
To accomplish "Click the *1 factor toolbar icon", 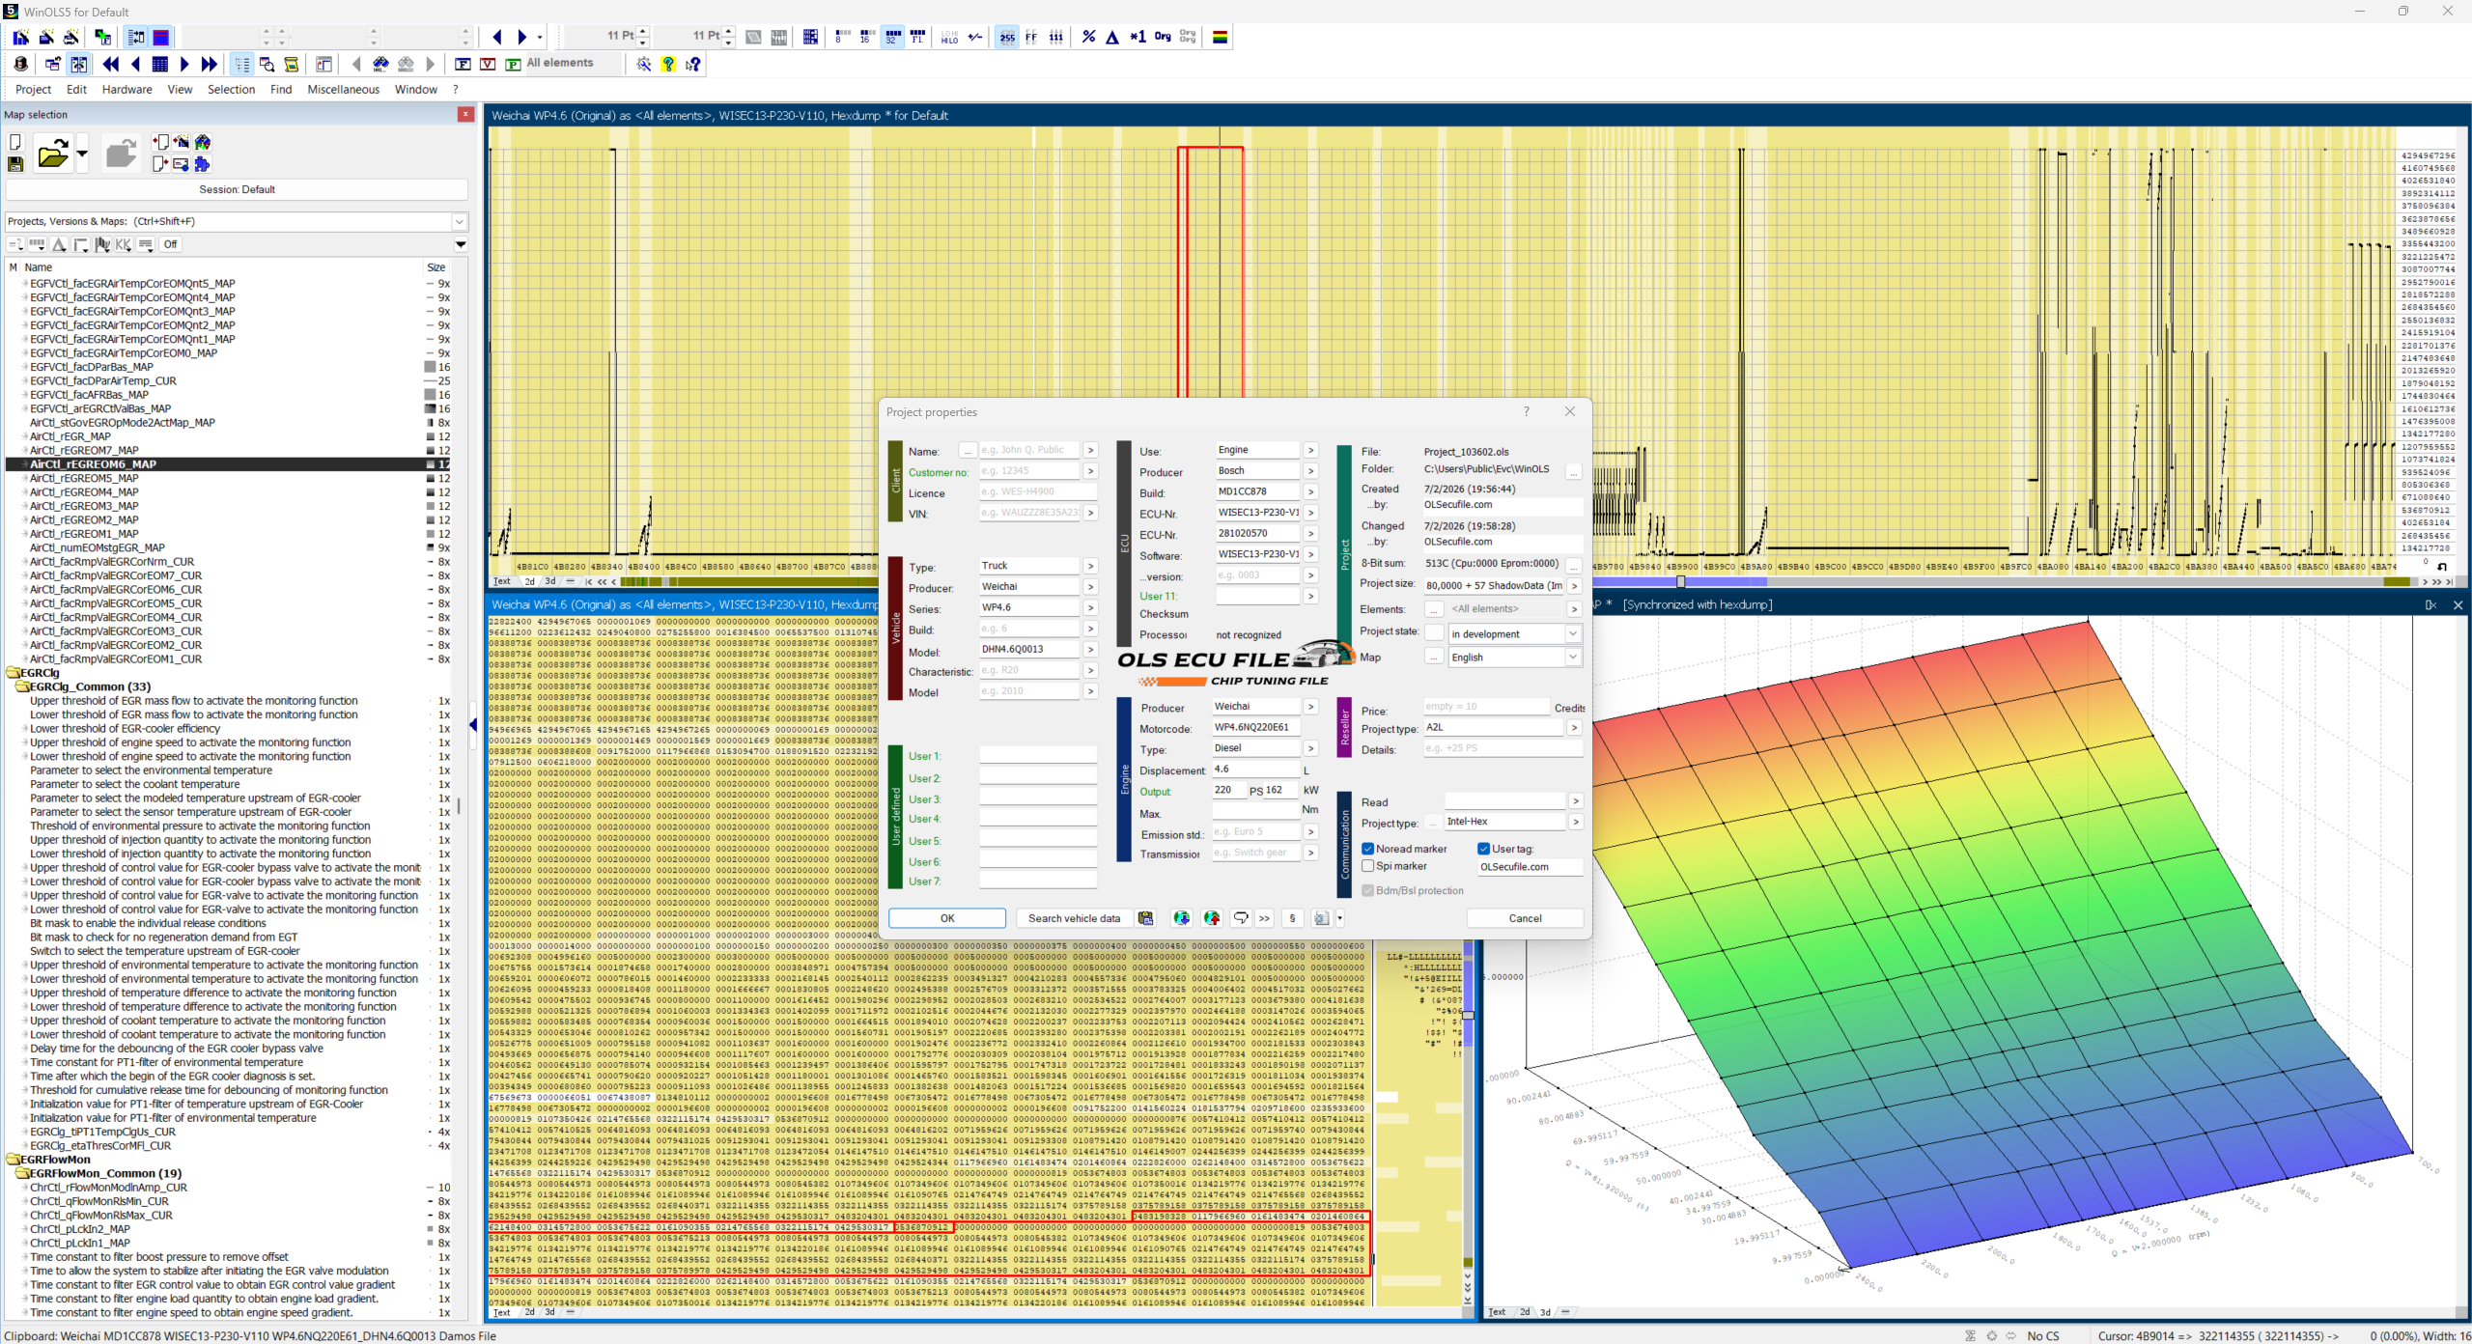I will pos(1138,37).
